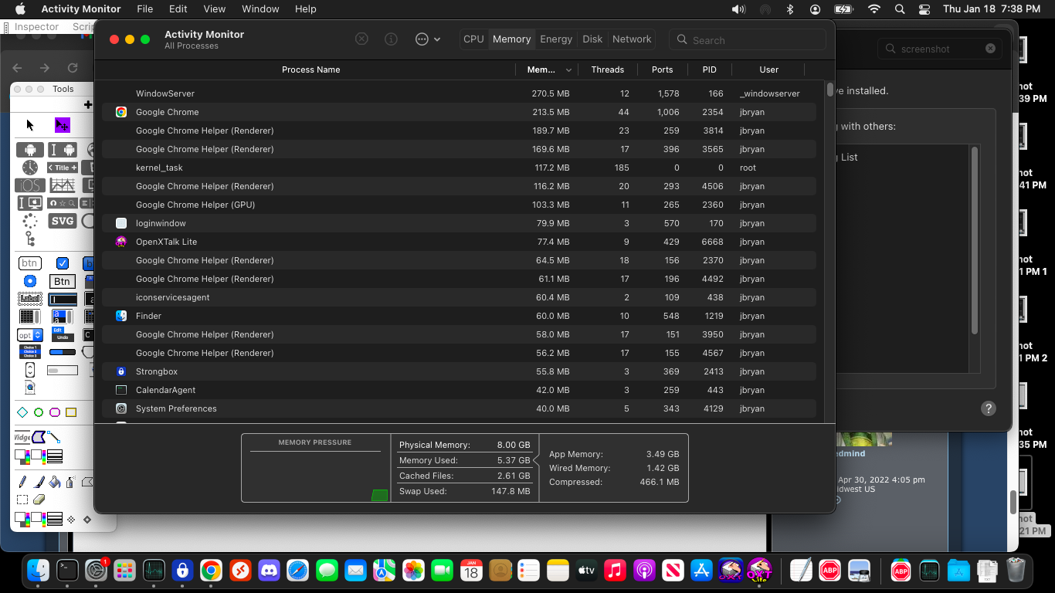Sort by Threads column header
The height and width of the screenshot is (593, 1055).
coord(607,69)
